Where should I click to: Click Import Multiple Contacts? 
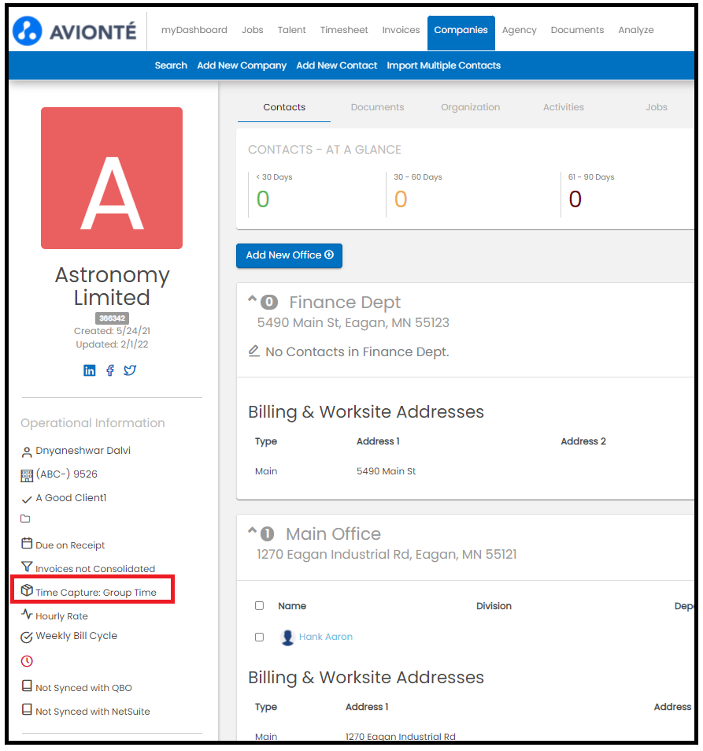444,65
